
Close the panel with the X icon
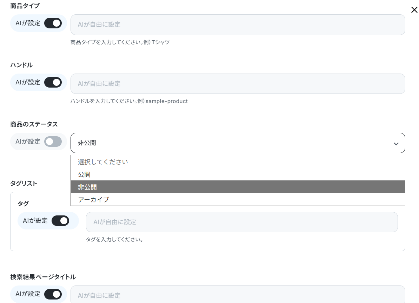tap(414, 10)
